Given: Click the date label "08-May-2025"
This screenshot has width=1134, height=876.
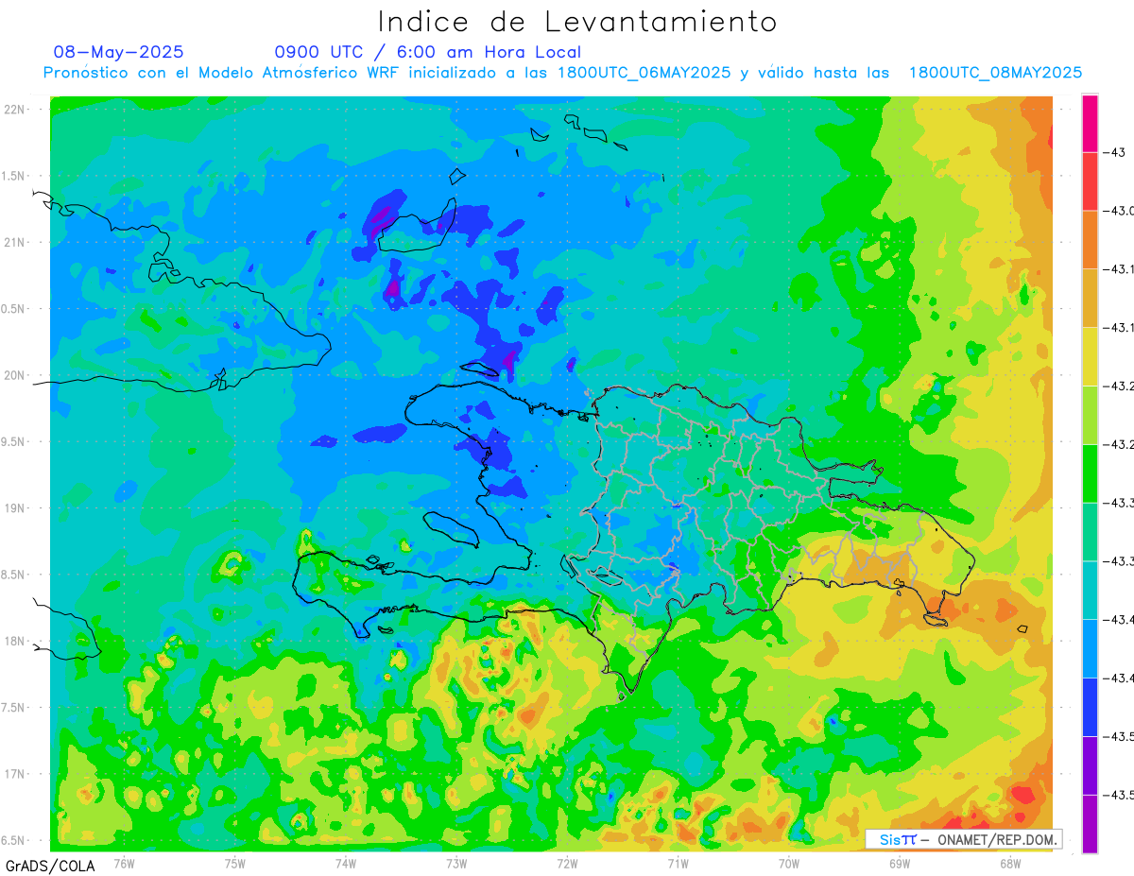Looking at the screenshot, I should tap(118, 52).
